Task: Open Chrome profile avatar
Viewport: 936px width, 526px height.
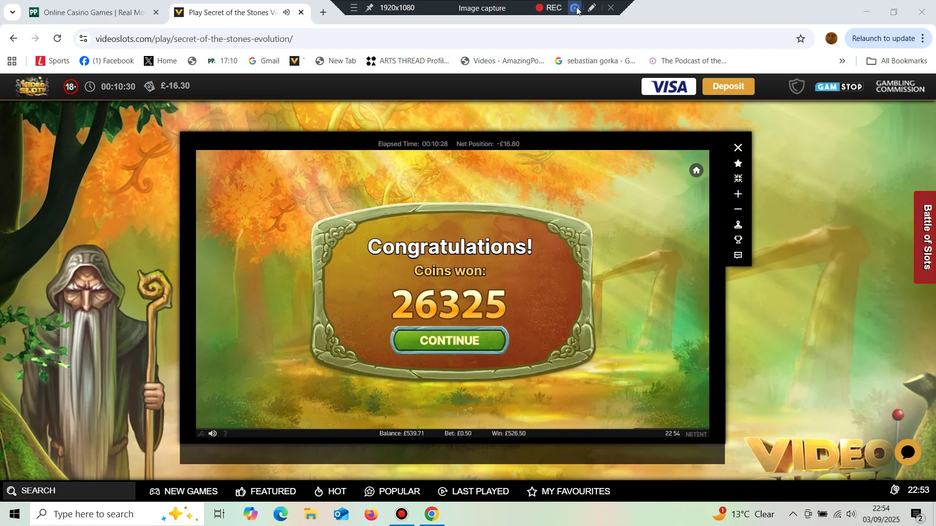Action: pos(832,38)
